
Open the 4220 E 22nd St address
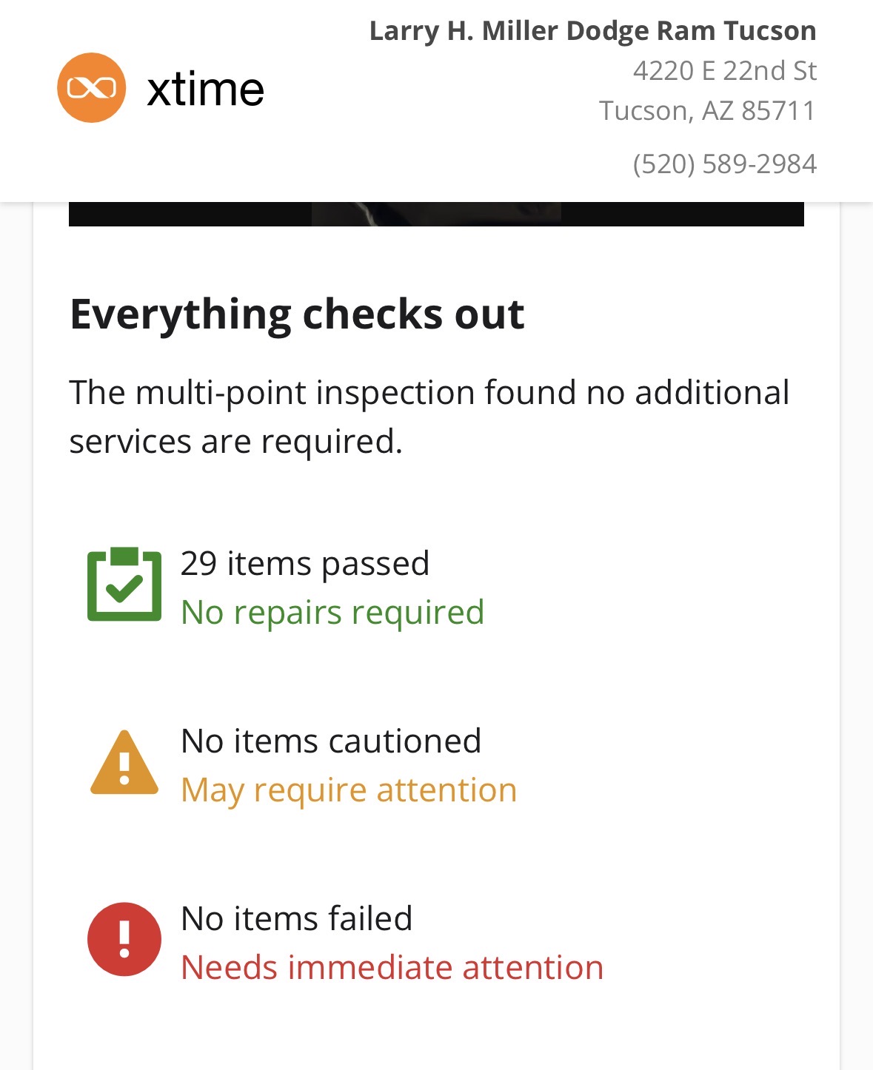[724, 70]
